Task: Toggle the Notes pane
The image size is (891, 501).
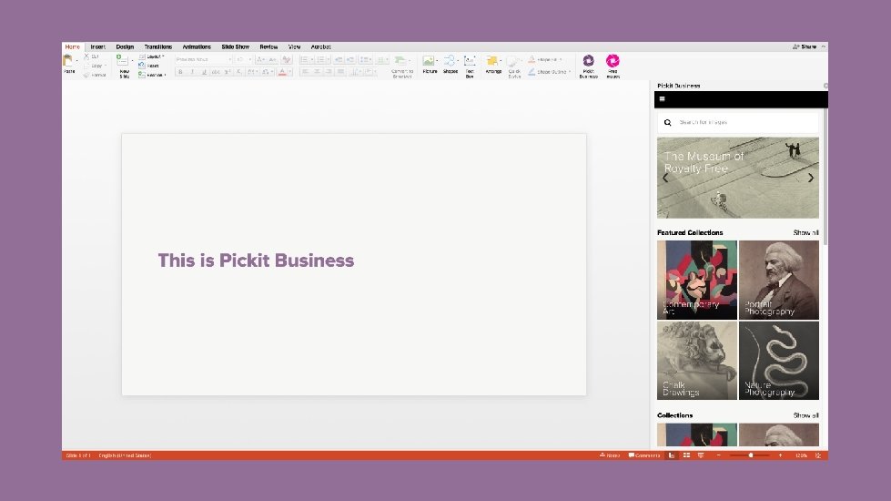Action: pyautogui.click(x=610, y=455)
